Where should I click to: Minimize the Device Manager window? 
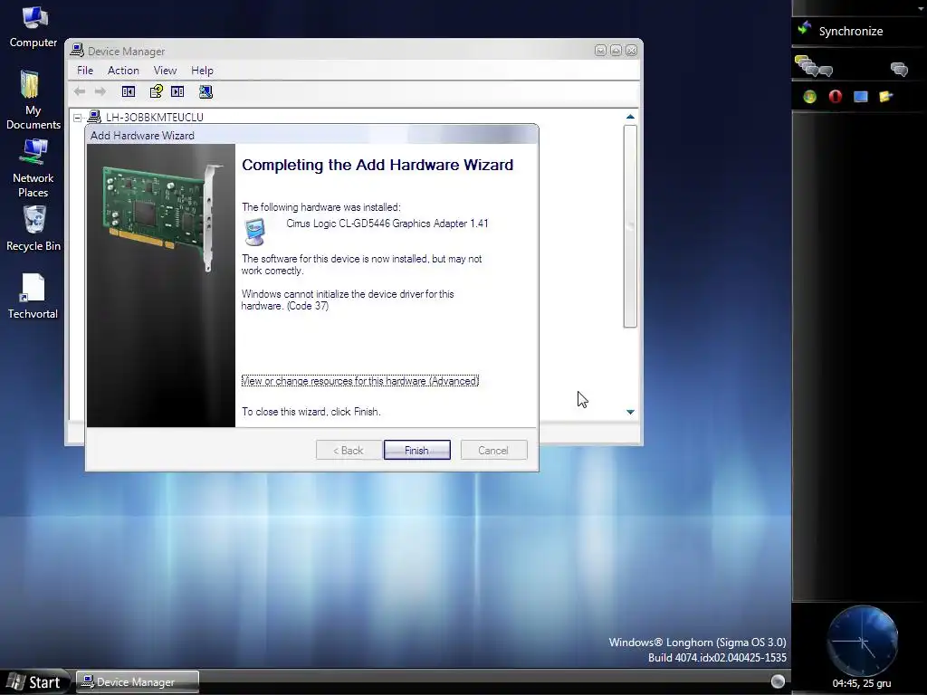coord(600,51)
